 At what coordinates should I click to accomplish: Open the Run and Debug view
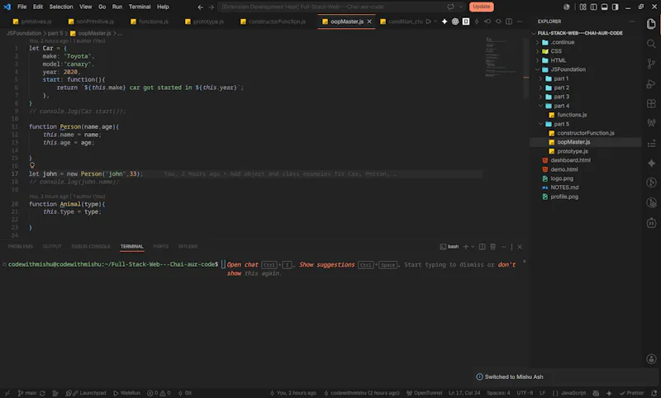651,84
